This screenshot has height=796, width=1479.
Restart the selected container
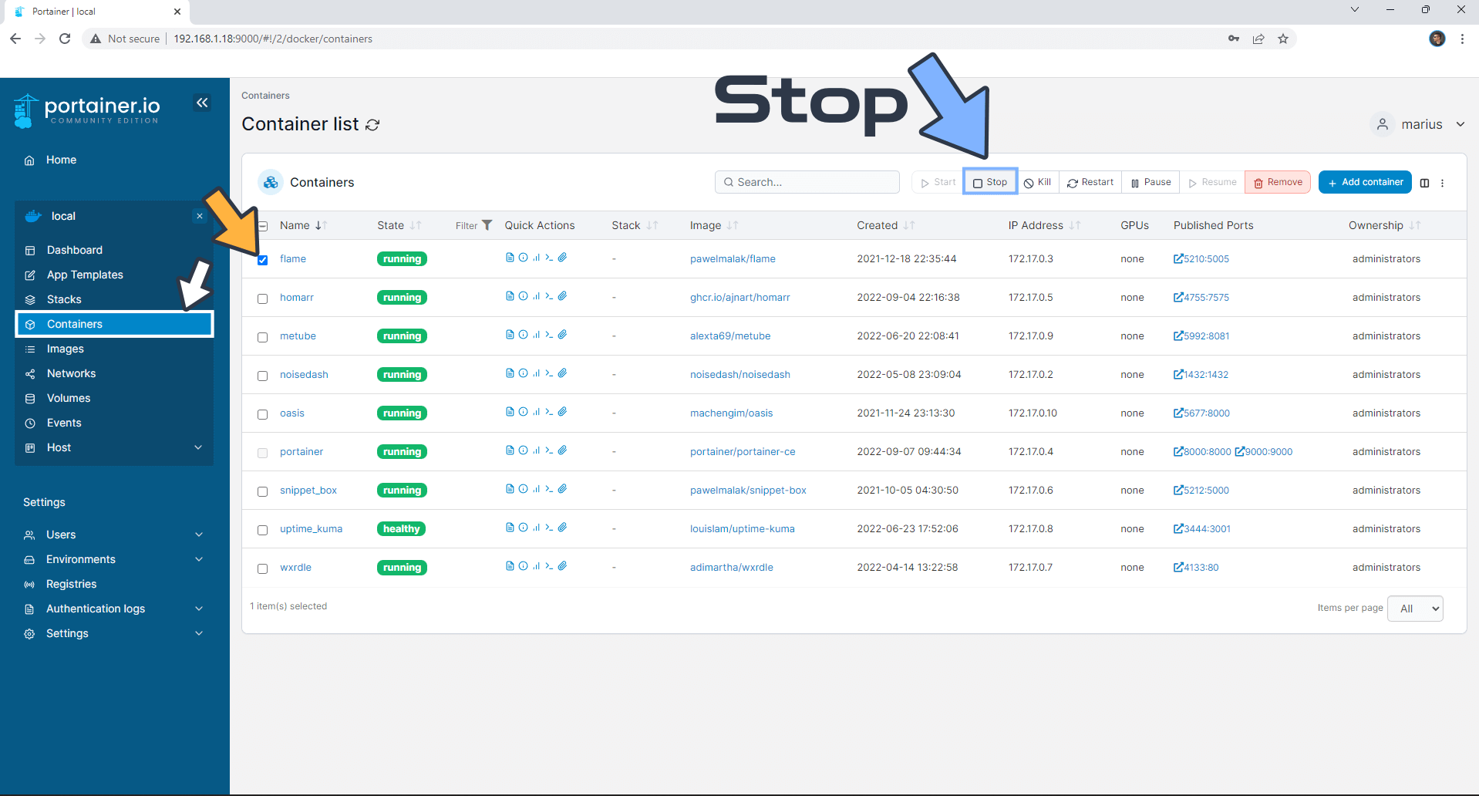pyautogui.click(x=1090, y=182)
